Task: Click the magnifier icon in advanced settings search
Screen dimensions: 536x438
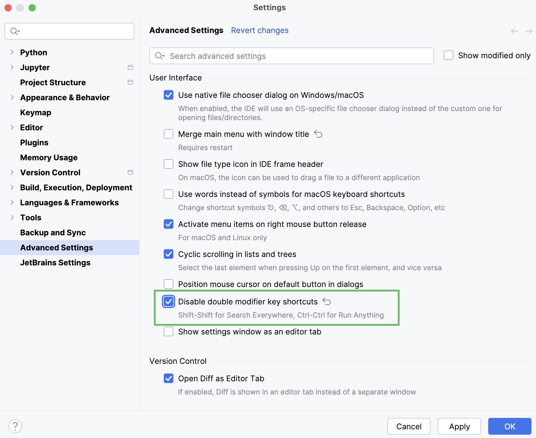Action: 160,56
